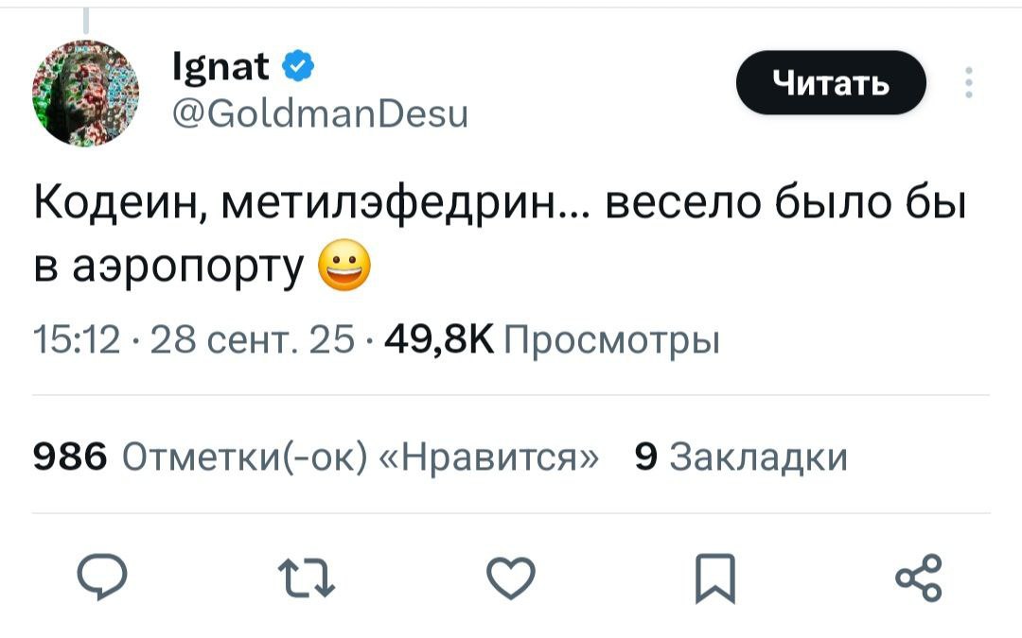1022x638 pixels.
Task: Click the grinning face emoji in the tweet
Action: point(344,268)
